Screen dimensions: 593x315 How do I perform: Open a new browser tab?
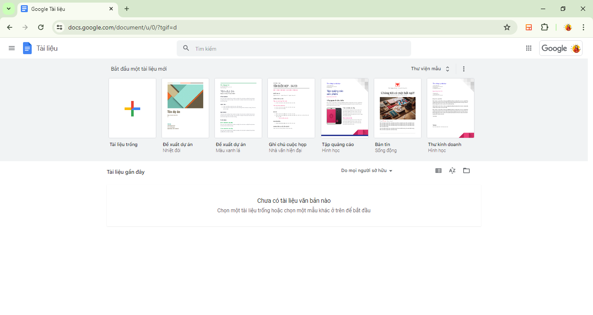[x=127, y=9]
